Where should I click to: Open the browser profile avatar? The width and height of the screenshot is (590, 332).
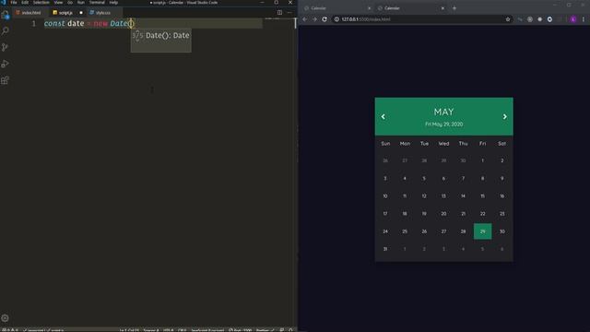point(573,19)
